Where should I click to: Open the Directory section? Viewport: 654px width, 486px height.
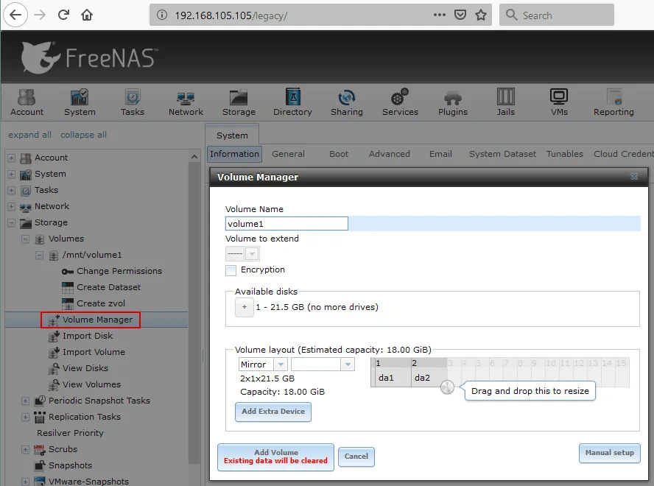pyautogui.click(x=292, y=101)
